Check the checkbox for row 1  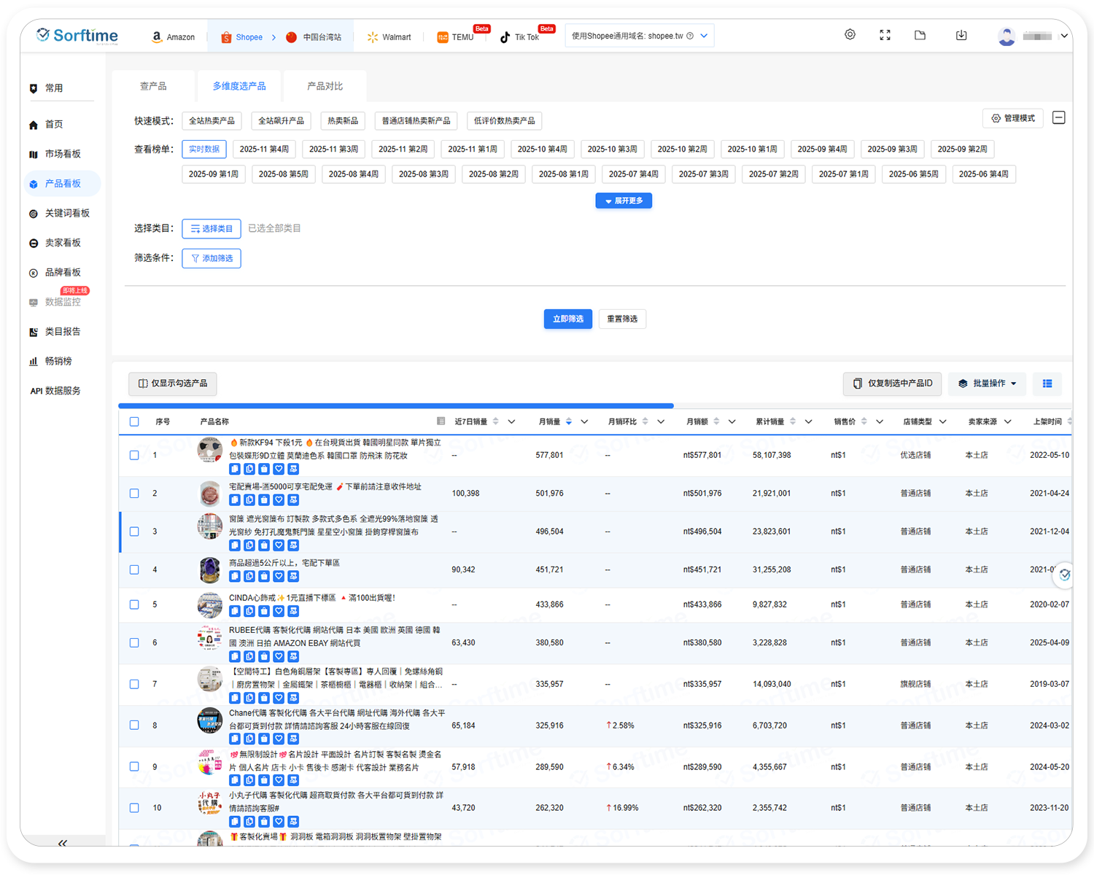pos(134,455)
